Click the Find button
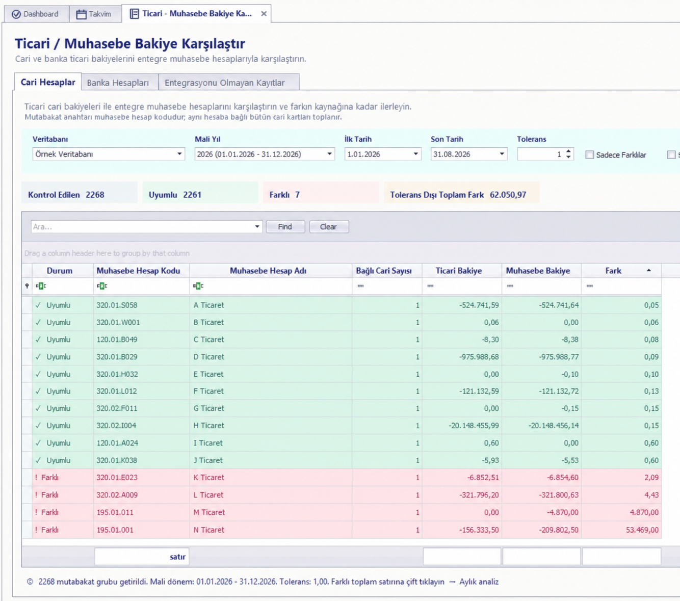The height and width of the screenshot is (601, 680). [x=285, y=227]
